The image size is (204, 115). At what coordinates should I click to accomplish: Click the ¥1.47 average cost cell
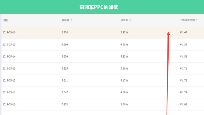[x=183, y=32]
